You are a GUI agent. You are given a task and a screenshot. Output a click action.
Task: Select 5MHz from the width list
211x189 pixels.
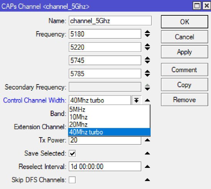(x=109, y=109)
